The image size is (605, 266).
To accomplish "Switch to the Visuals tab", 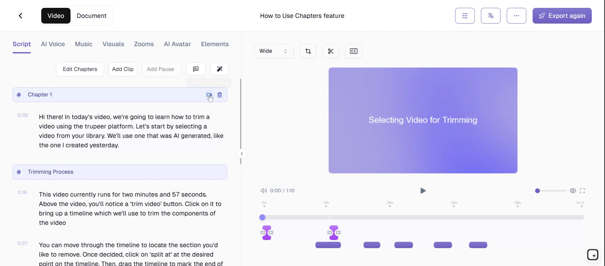I will (113, 44).
